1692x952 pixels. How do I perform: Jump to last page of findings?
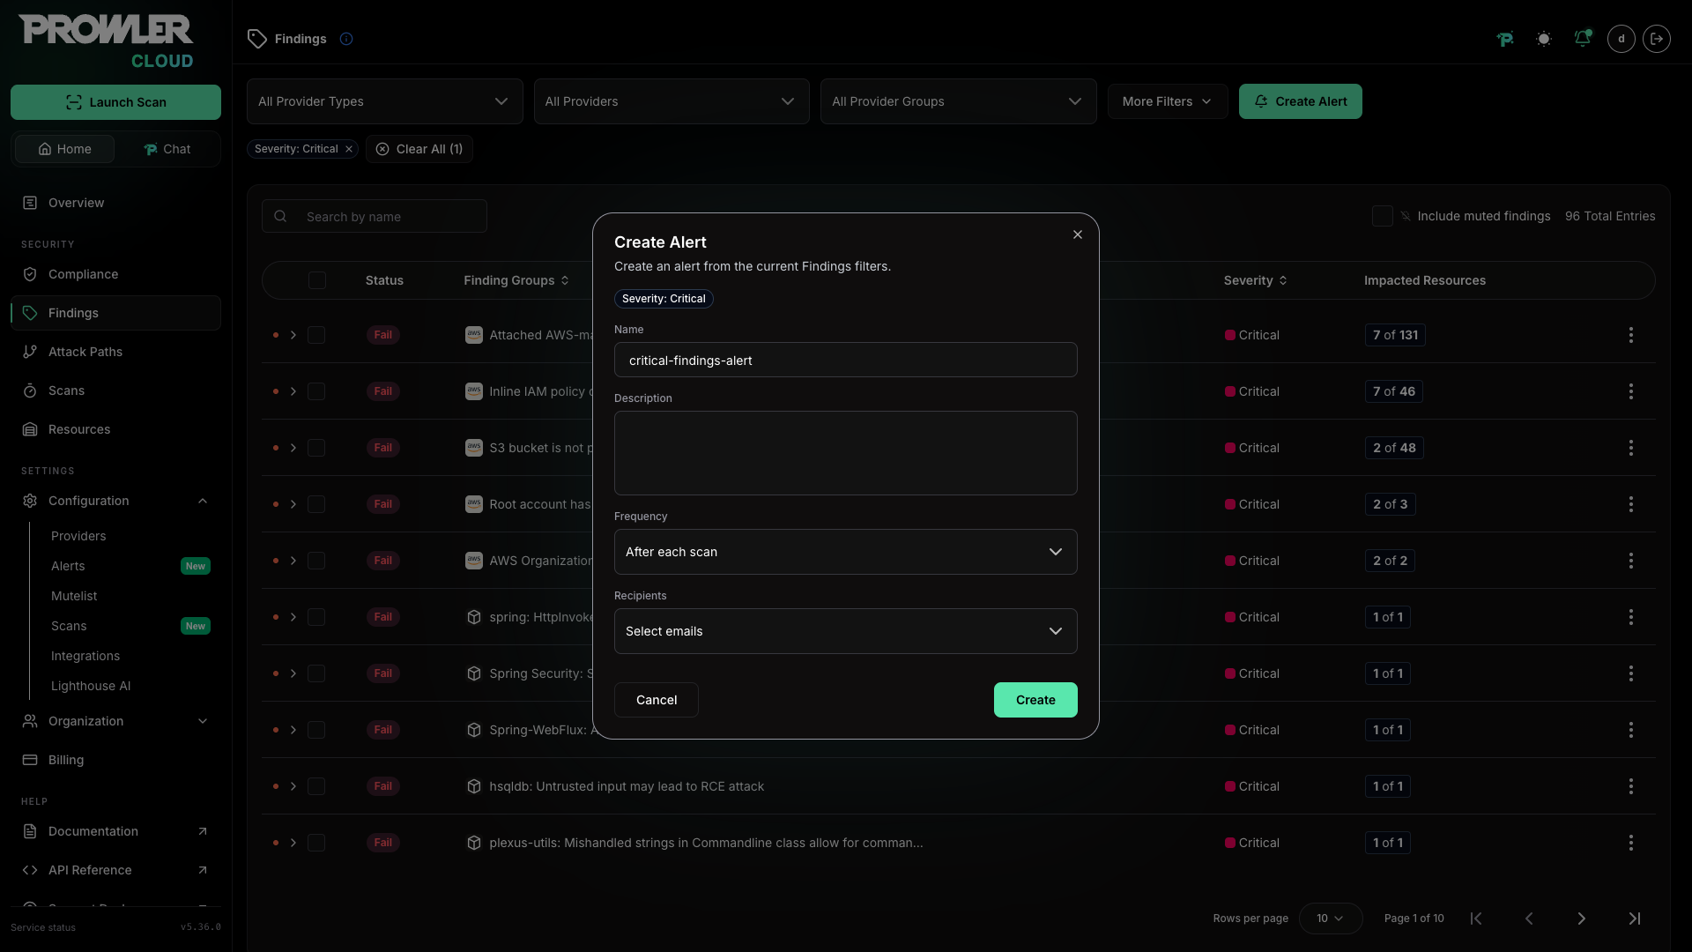tap(1635, 919)
